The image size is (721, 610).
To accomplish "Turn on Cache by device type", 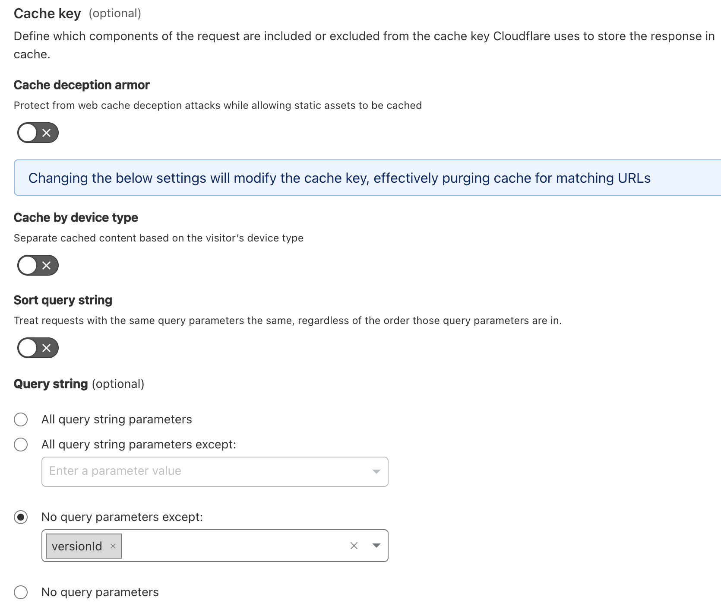I will pos(38,265).
